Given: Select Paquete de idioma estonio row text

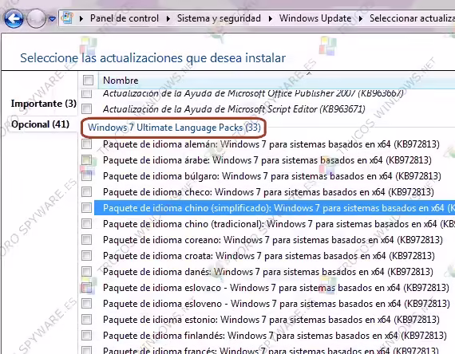Looking at the screenshot, I should 271,320.
